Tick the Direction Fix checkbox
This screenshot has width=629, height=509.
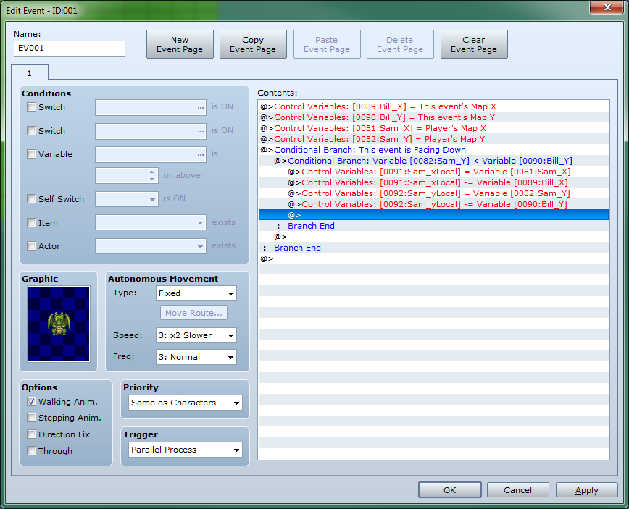(x=31, y=434)
